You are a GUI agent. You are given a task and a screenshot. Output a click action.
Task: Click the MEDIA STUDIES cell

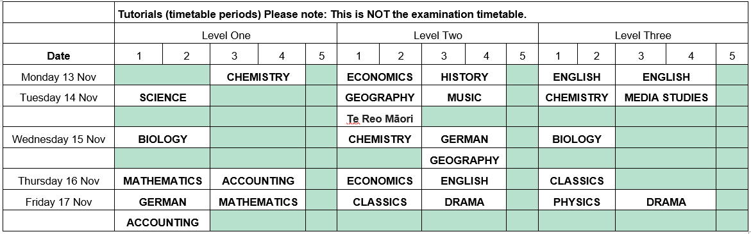coord(666,97)
